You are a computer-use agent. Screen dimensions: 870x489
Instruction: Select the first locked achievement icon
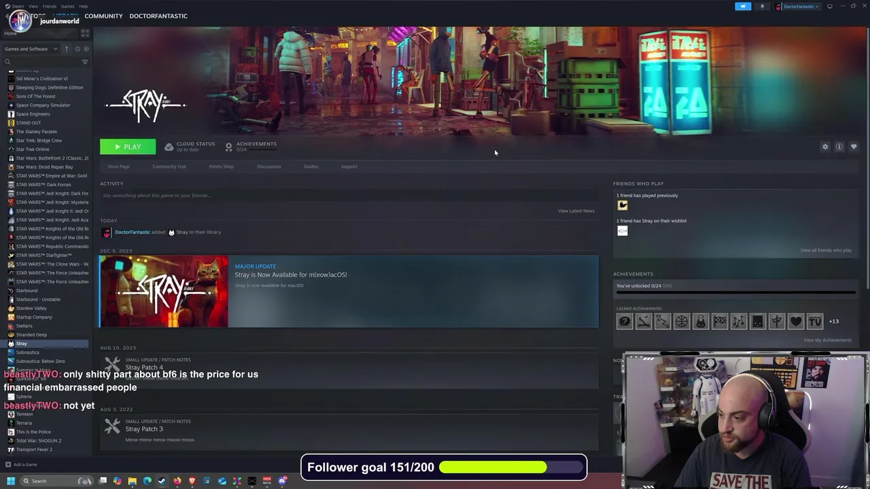pos(624,321)
